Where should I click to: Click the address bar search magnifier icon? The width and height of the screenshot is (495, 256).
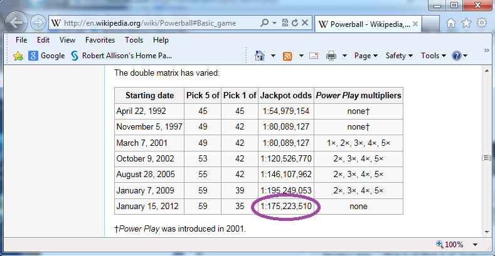[x=265, y=23]
